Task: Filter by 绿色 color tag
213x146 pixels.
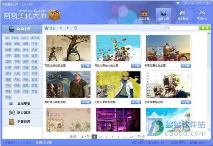Action: (35, 86)
